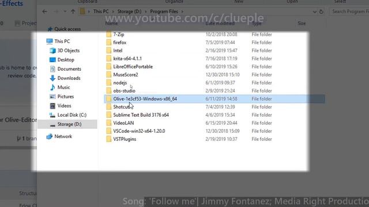Click date 6/11/2019 14:58 of Olive folder
Viewport: 369px width, 207px height.
point(221,99)
